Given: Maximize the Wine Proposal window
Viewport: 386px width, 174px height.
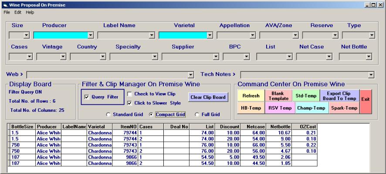Looking at the screenshot, I should point(373,5).
